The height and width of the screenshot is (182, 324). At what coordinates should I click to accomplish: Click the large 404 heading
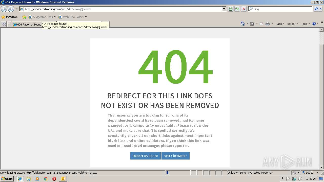pos(175,67)
